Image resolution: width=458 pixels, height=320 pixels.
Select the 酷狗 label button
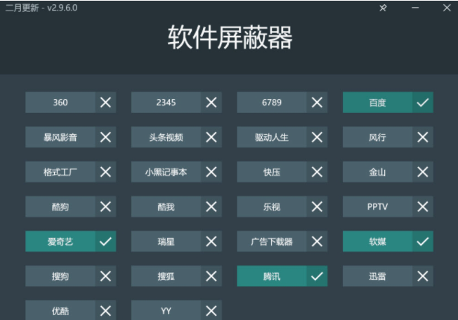pos(60,206)
